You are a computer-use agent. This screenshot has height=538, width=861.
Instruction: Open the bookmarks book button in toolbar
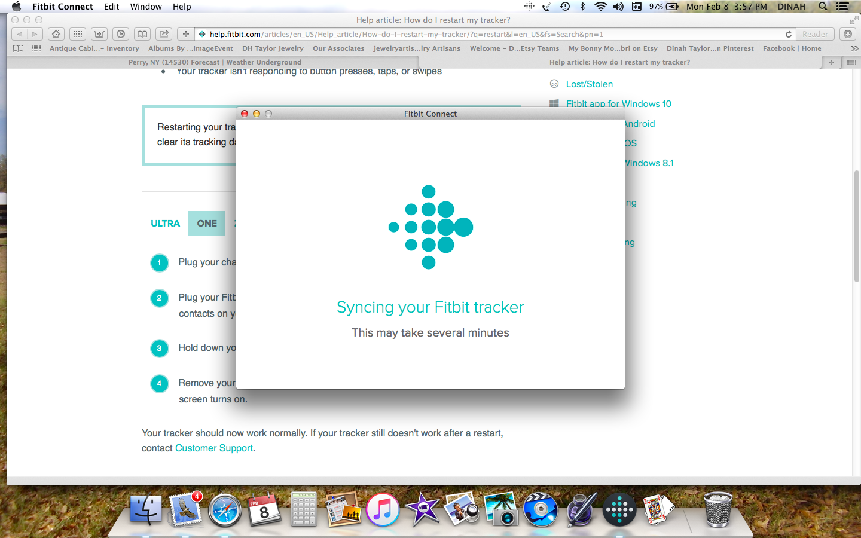[x=142, y=34]
